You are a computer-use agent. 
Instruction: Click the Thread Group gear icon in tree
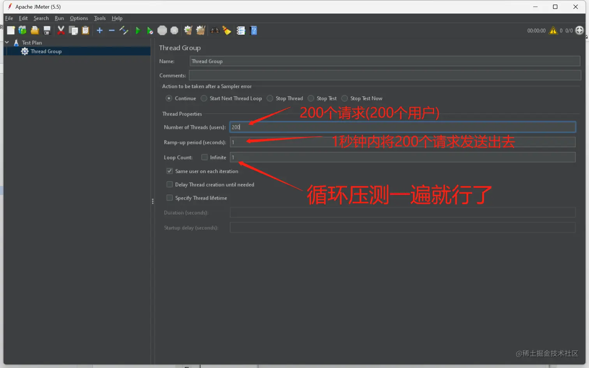pos(25,51)
